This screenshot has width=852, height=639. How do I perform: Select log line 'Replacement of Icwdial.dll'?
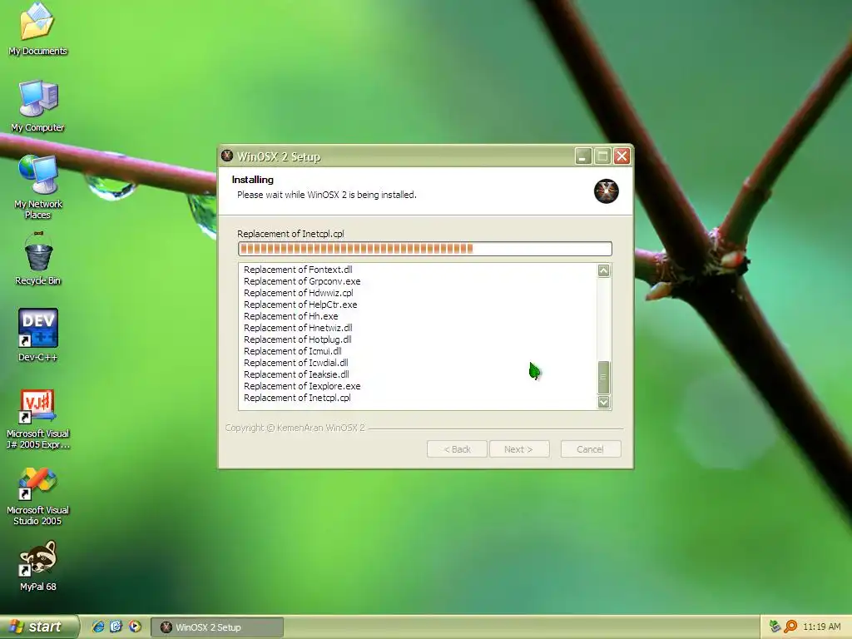tap(295, 363)
